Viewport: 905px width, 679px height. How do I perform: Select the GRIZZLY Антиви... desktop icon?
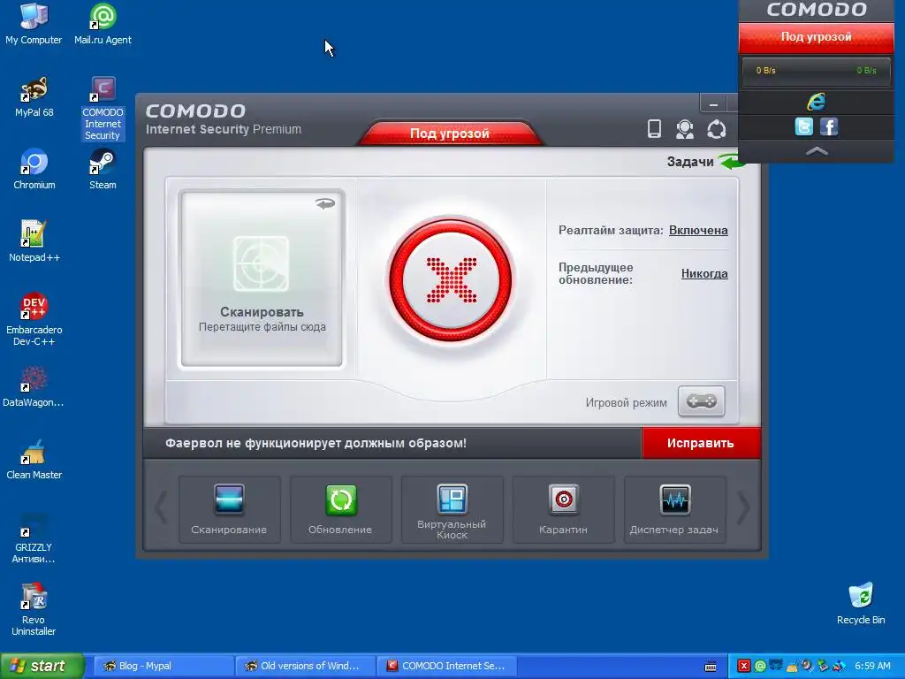(x=34, y=537)
